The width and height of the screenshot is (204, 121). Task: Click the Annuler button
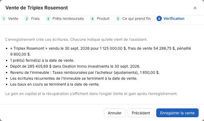pyautogui.click(x=115, y=113)
